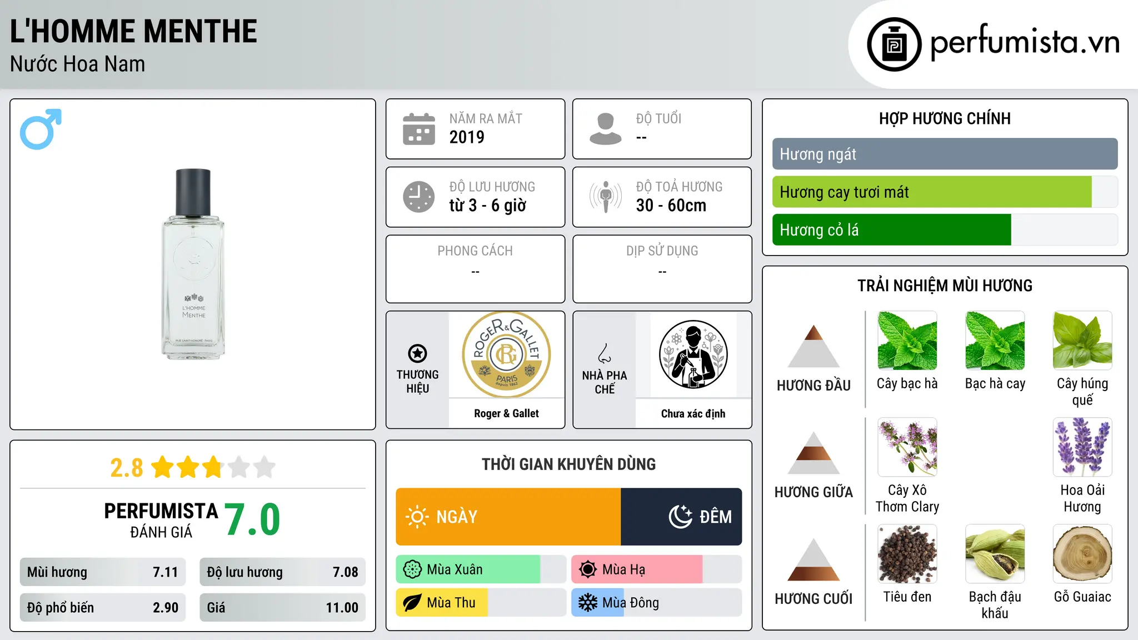
Task: Click the Độ phổ biến 2.90 score row
Action: click(103, 607)
